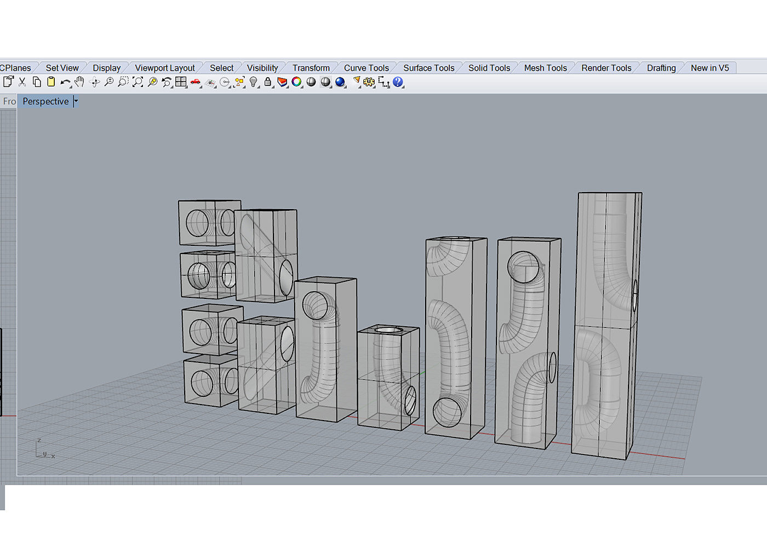Switch to the Drafting tab

pyautogui.click(x=661, y=68)
